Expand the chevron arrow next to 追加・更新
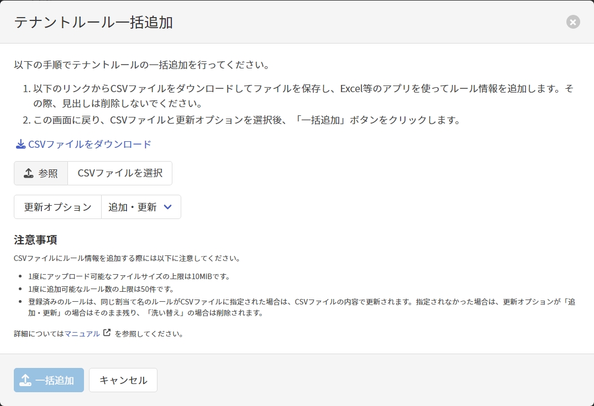Viewport: 594px width, 406px height. click(x=168, y=207)
